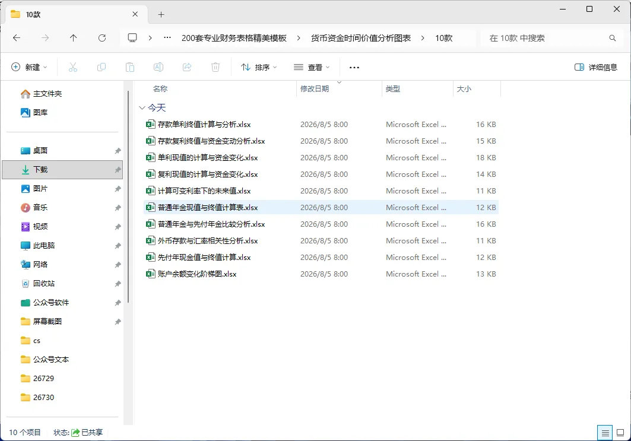Click the search magnifier icon
The height and width of the screenshot is (441, 631).
(x=613, y=38)
